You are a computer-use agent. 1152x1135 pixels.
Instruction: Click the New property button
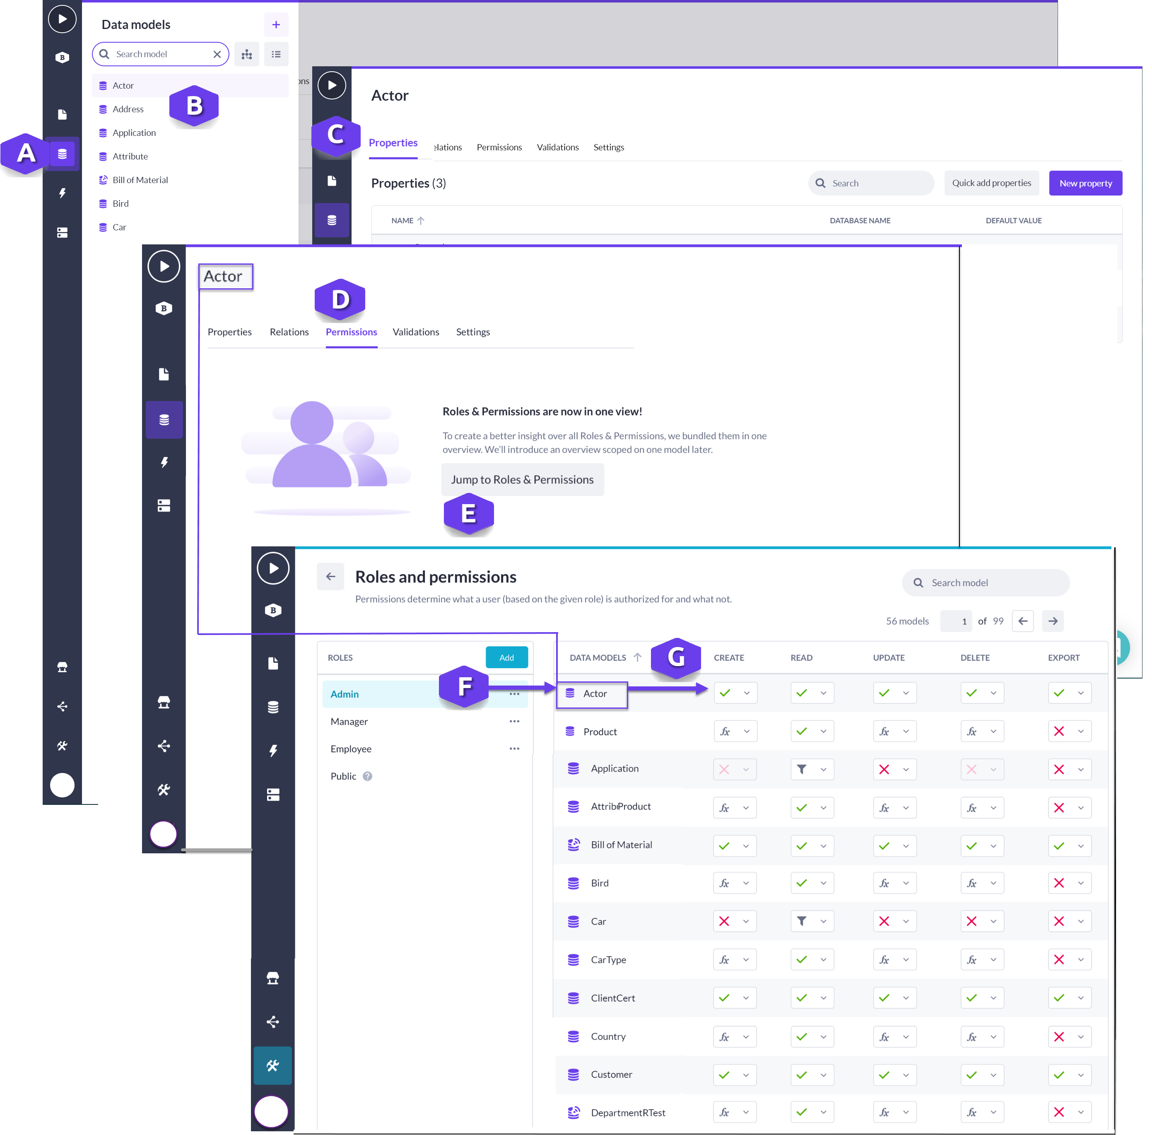coord(1085,183)
